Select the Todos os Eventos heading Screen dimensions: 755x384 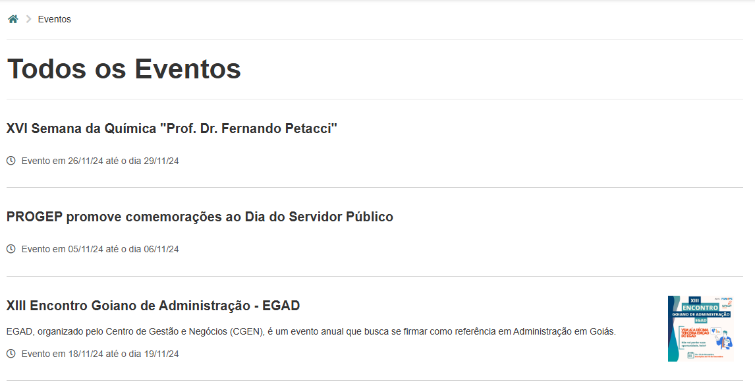pyautogui.click(x=124, y=69)
